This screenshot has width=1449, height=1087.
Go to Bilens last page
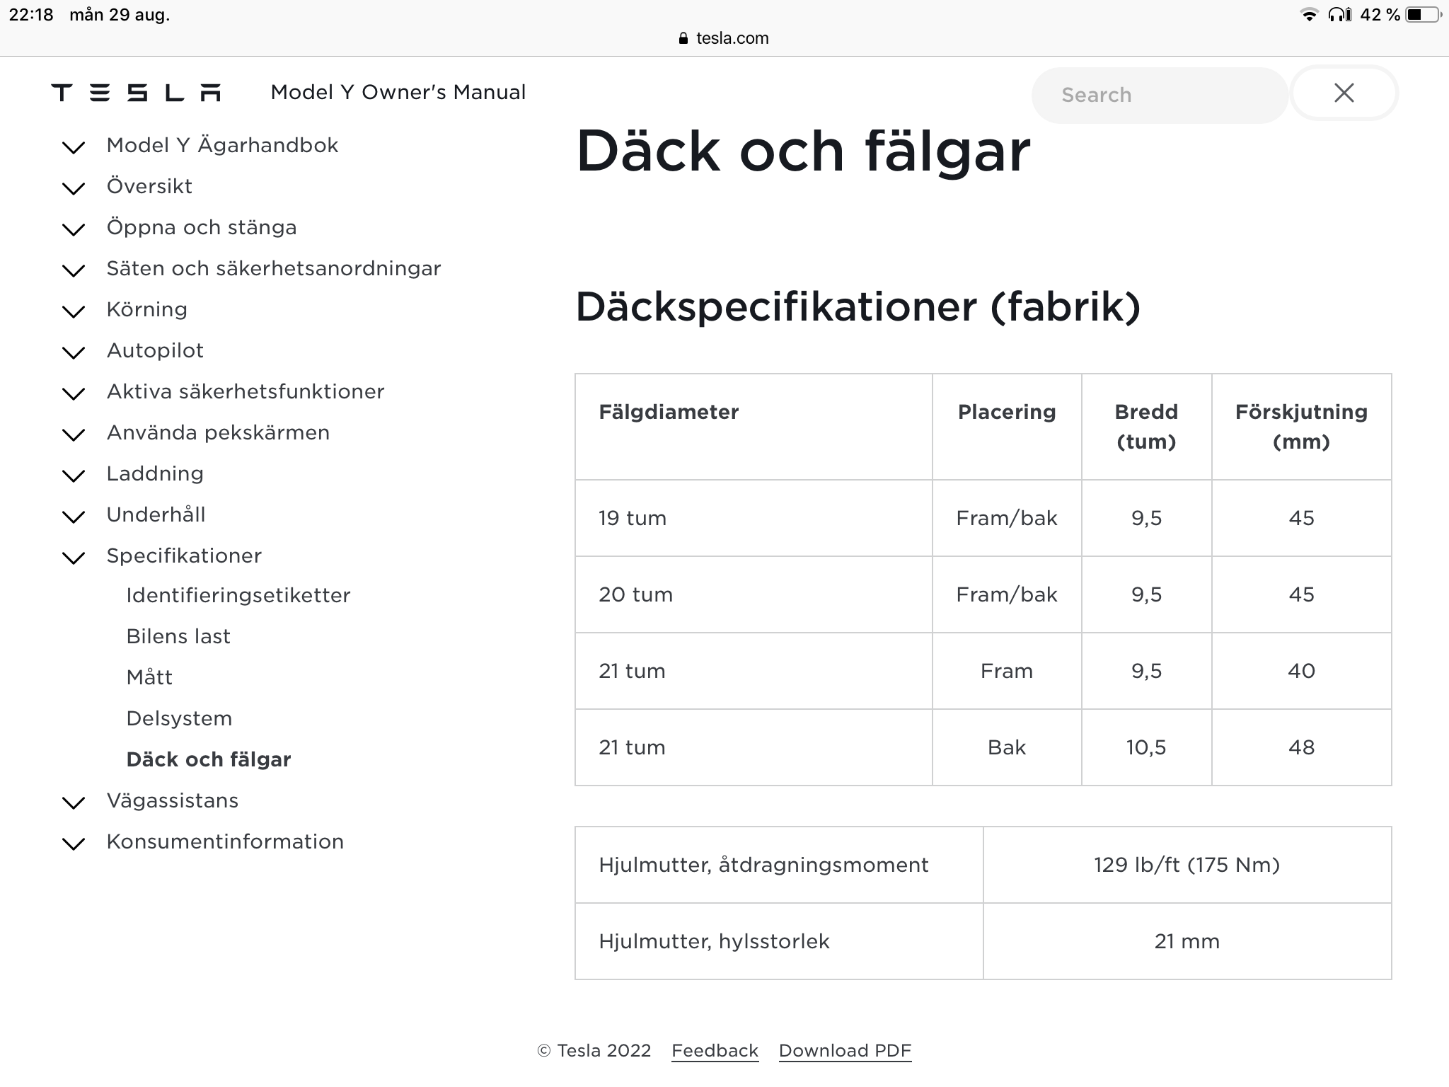point(178,636)
